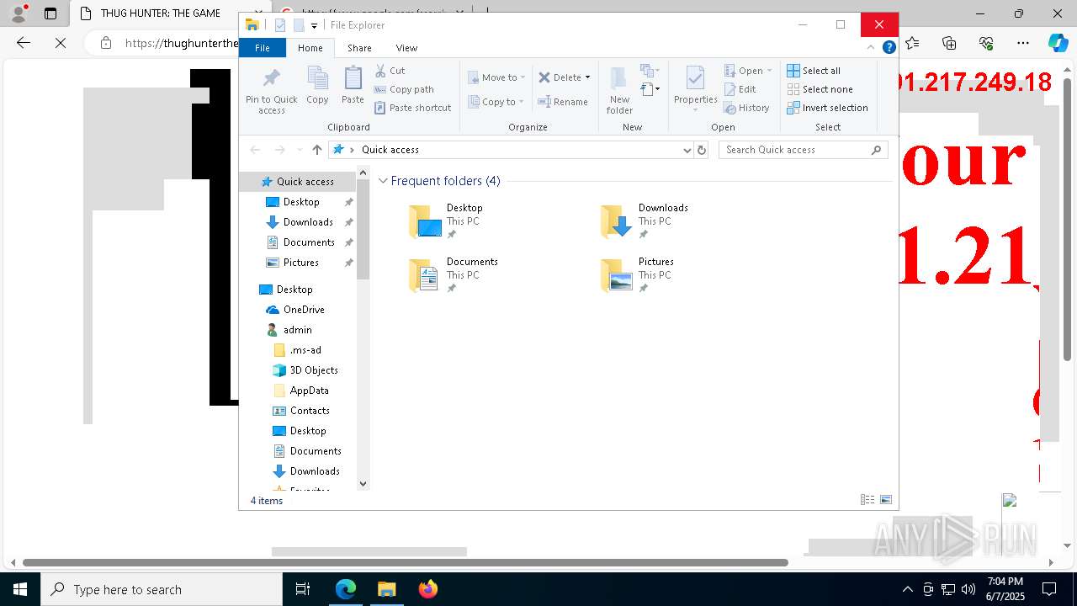Click Invert selection in ribbon
Screen dimensions: 1077x606
point(827,108)
